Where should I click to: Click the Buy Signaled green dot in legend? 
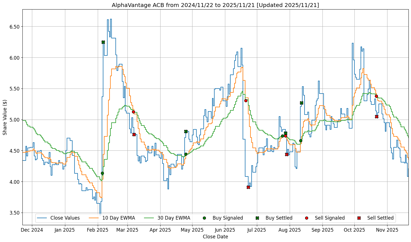tap(204, 218)
